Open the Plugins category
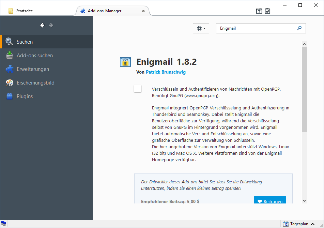Viewport: 324px width, 228px height. click(x=46, y=96)
